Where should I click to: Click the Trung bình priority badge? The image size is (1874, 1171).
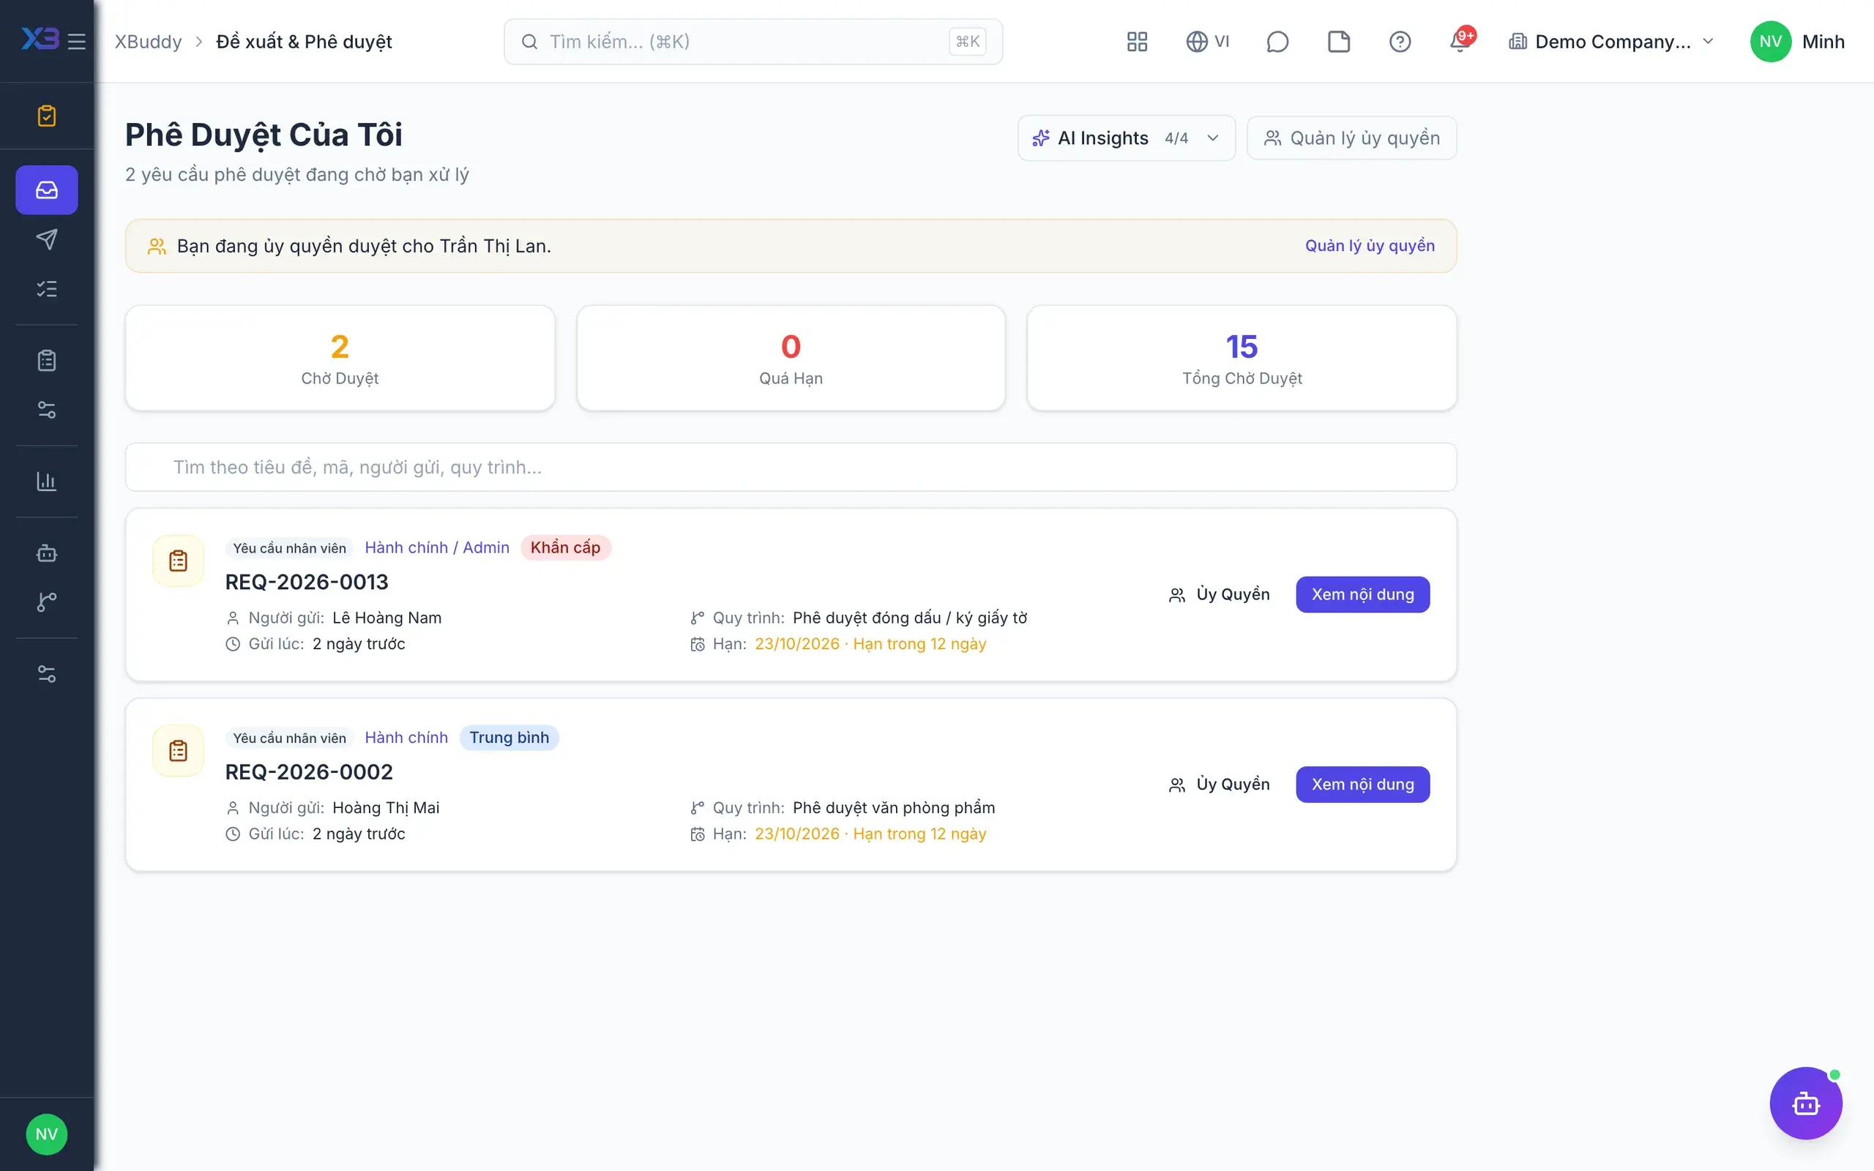coord(509,737)
